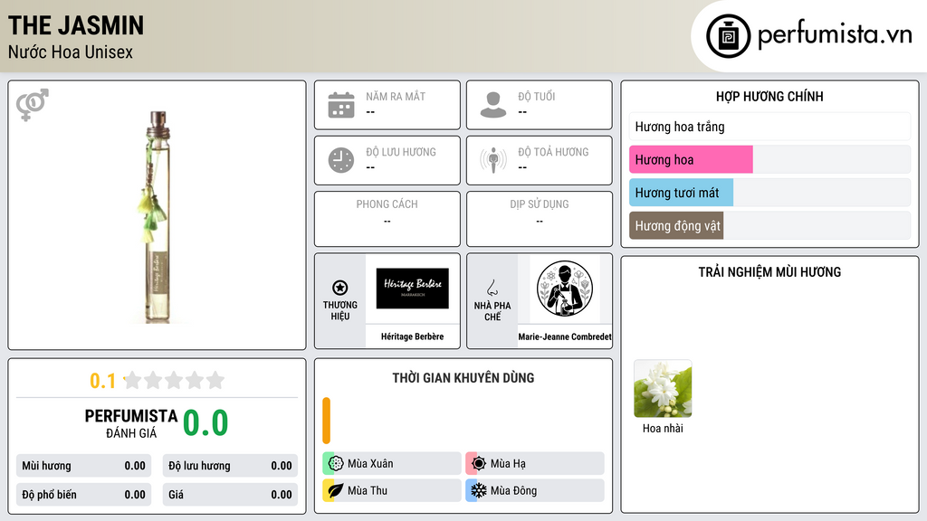
Task: Click the perfumista.vn bottle logo icon
Action: [728, 36]
